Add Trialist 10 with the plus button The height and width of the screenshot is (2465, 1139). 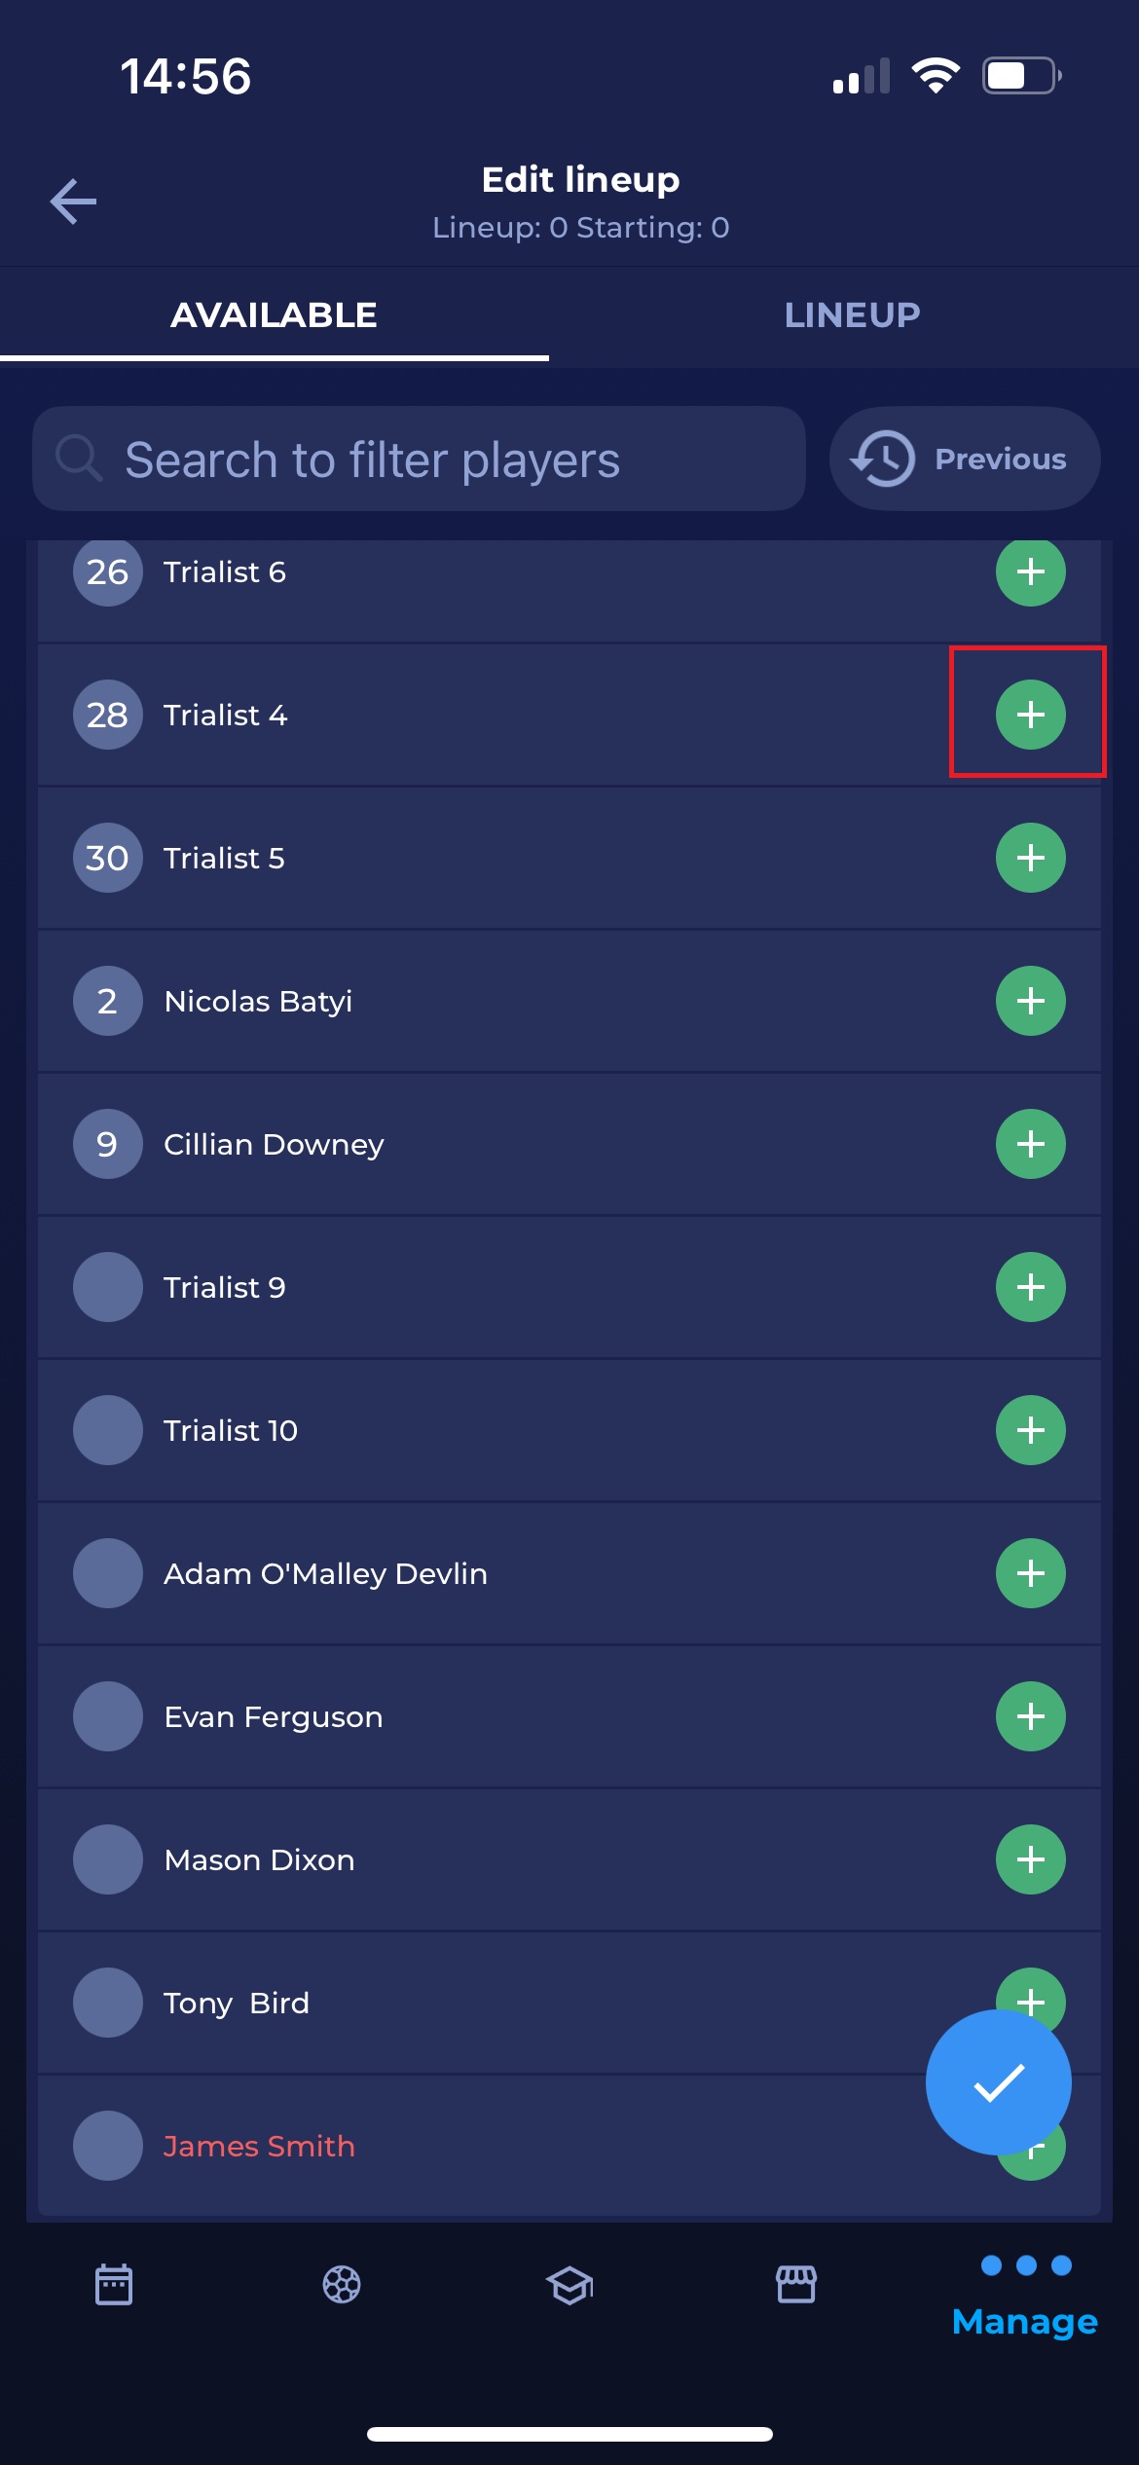(1030, 1430)
